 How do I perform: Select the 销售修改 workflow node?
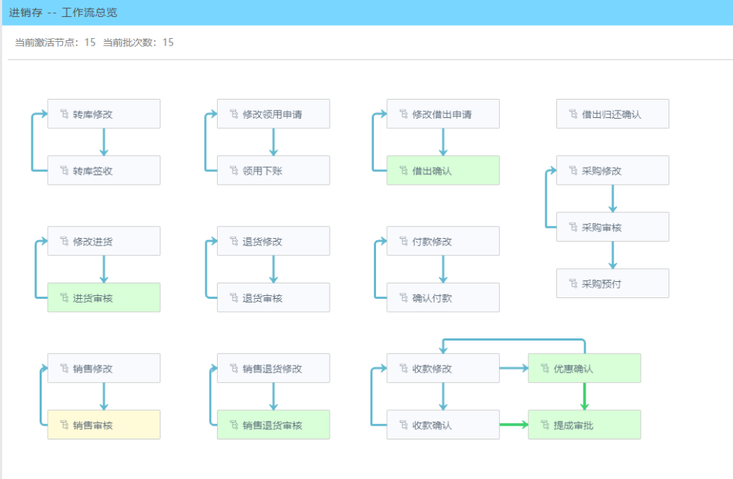(104, 368)
